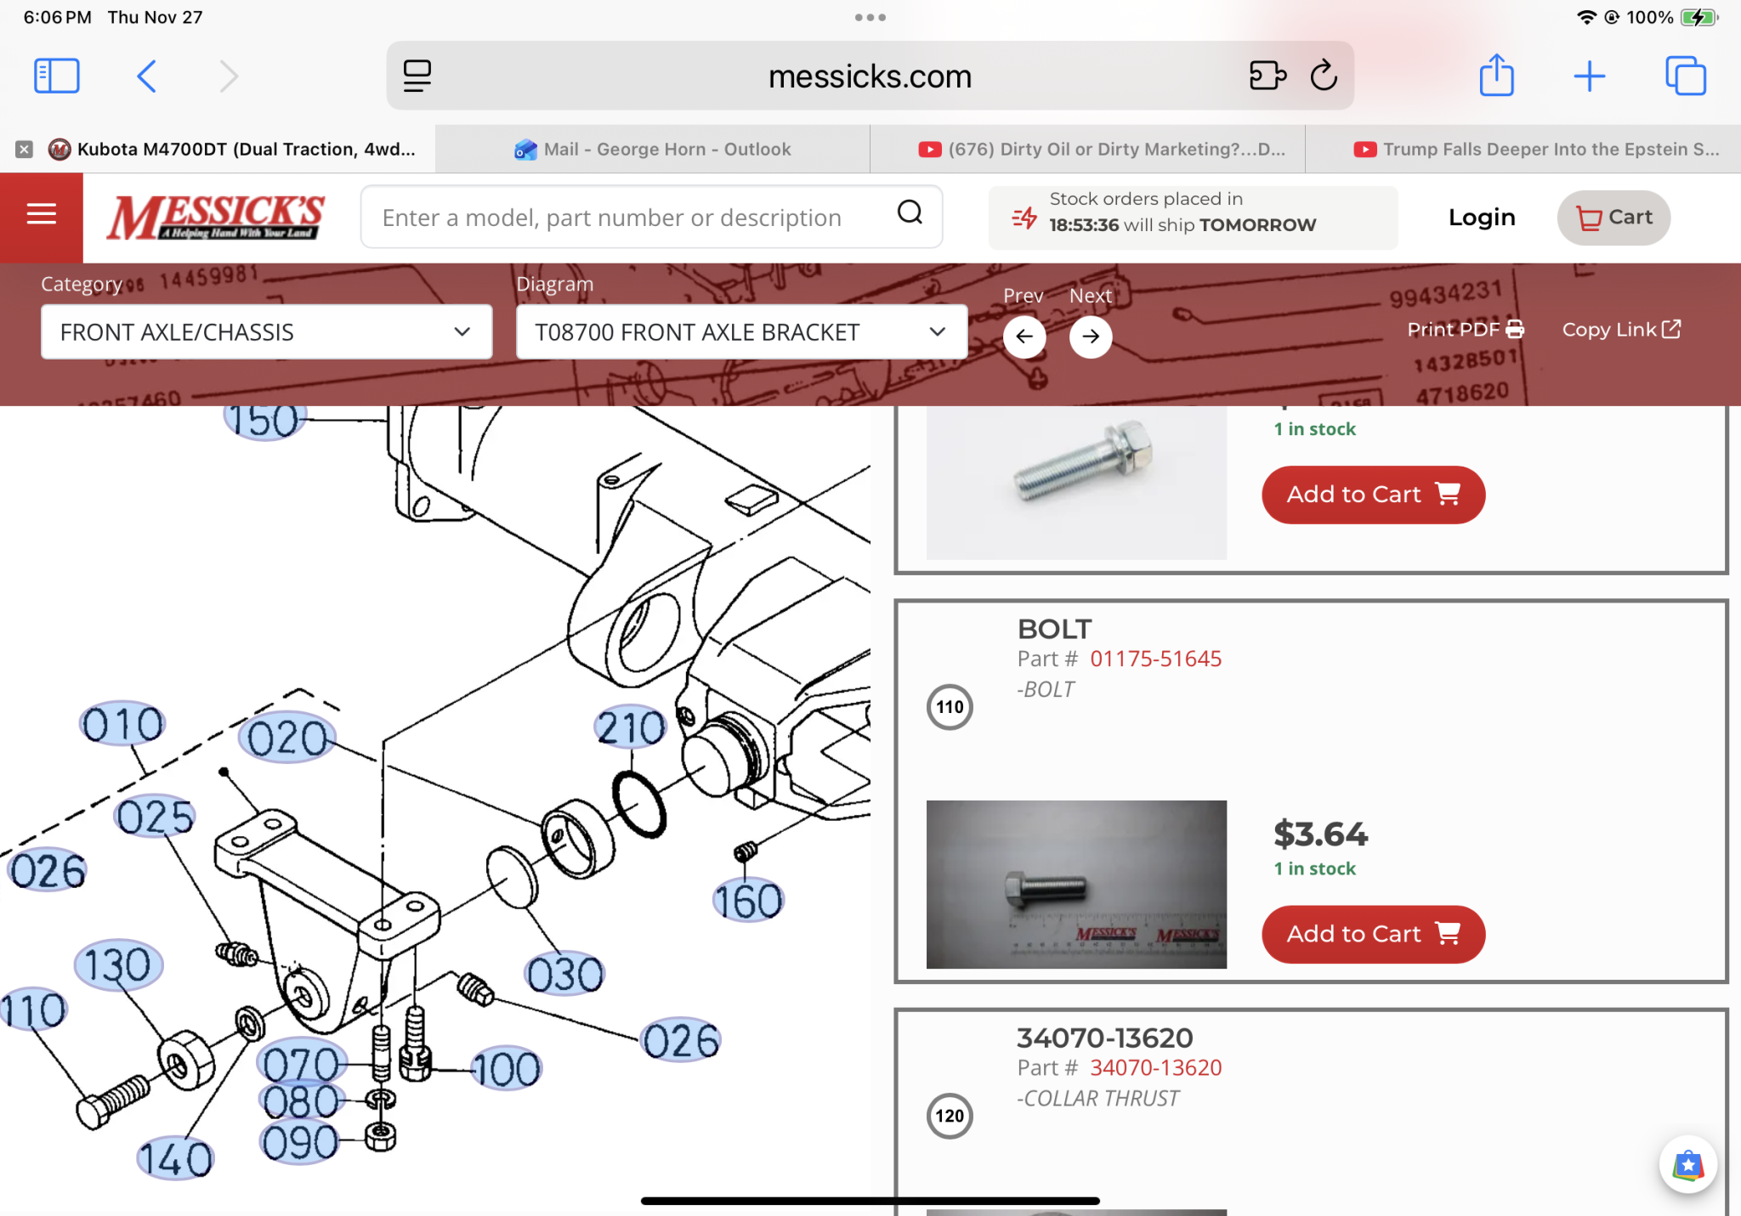Go to the next diagram arrow
The image size is (1741, 1216).
[1091, 337]
